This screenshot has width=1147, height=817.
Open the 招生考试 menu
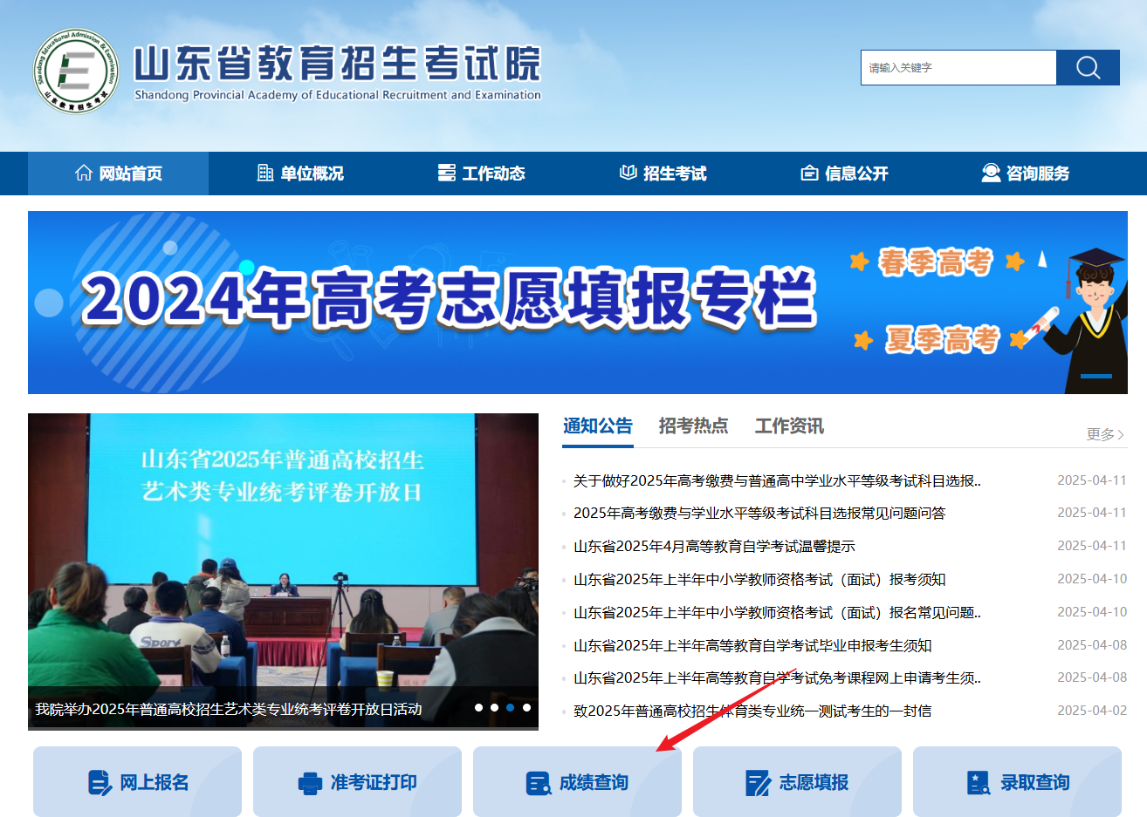663,173
